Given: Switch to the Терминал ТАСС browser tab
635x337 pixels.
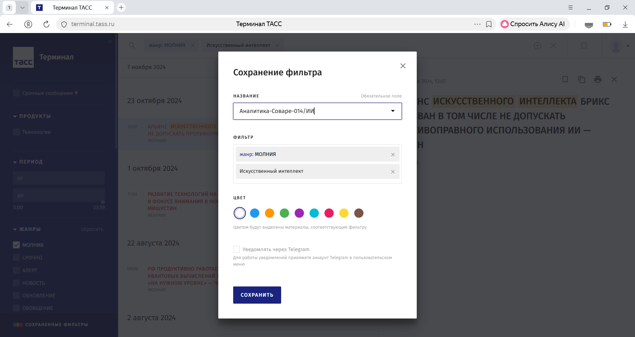Looking at the screenshot, I should (x=72, y=7).
